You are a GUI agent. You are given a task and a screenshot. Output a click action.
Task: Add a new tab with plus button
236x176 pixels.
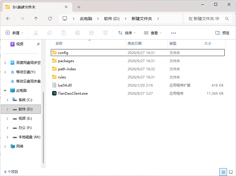(x=79, y=7)
